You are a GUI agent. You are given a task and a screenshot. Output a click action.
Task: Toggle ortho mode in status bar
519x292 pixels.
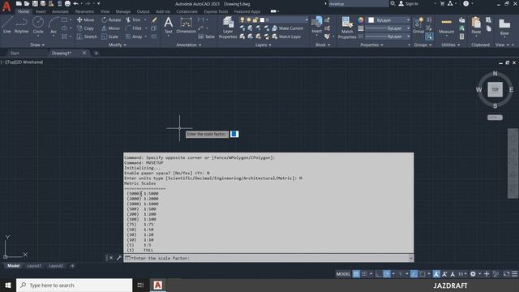coord(379,274)
